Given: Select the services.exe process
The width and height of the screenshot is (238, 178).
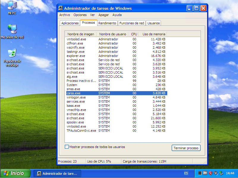Looking at the screenshot, I should pos(116,101).
